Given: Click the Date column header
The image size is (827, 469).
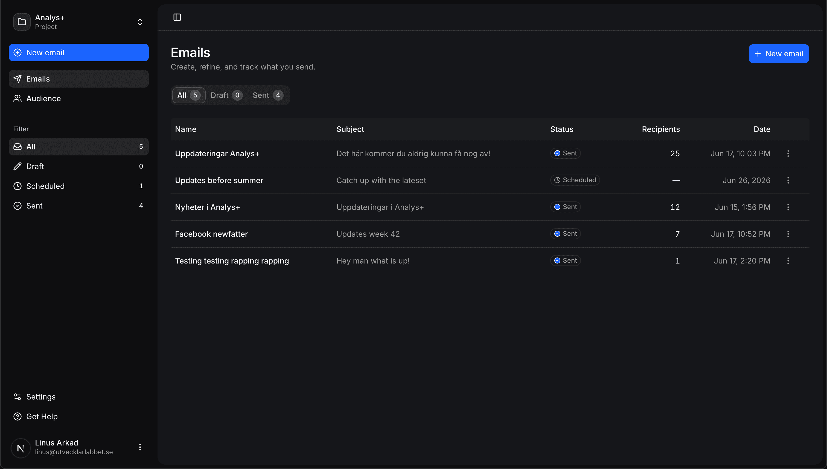Looking at the screenshot, I should click(x=762, y=129).
